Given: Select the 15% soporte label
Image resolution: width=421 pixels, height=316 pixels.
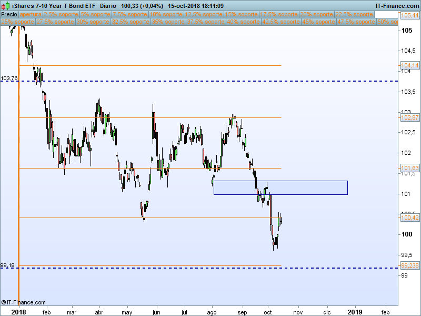Looking at the screenshot, I should click(241, 14).
